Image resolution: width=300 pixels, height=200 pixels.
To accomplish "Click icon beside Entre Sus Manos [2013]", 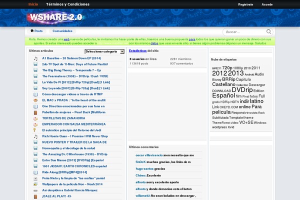I will 35,160.
